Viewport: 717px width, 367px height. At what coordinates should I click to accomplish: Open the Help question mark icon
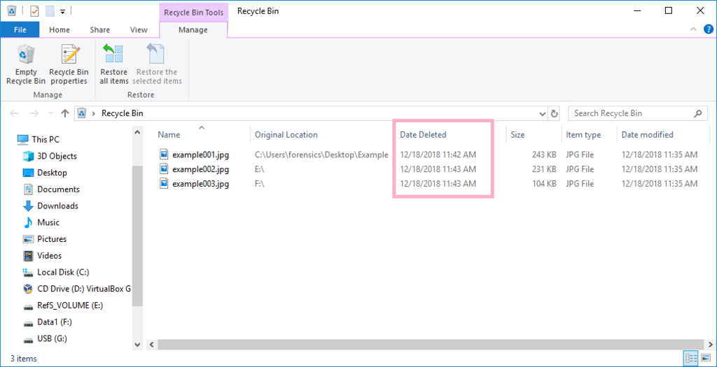click(x=709, y=29)
